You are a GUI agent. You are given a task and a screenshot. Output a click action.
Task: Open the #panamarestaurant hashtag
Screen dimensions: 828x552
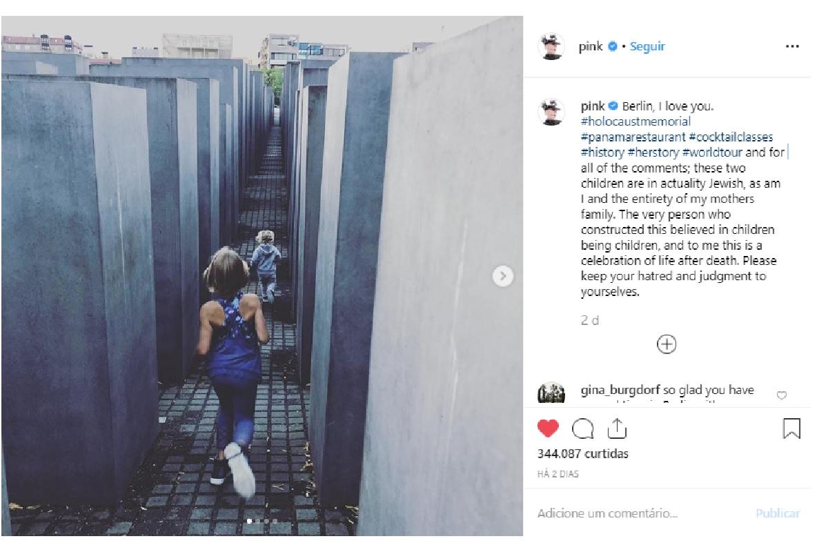(633, 137)
